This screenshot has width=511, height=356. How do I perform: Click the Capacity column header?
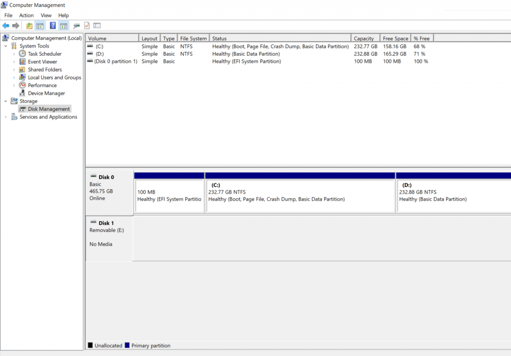[364, 37]
